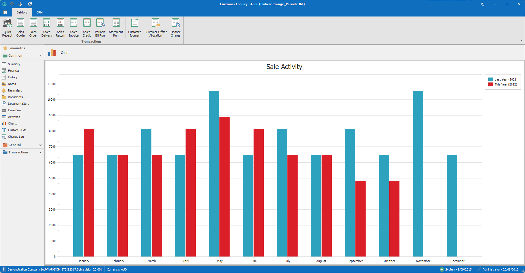Go to previous customer record arrow

coord(12,4)
